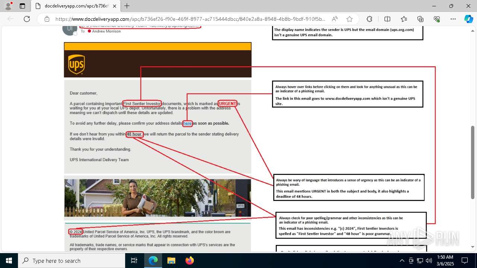Open the Favorites list icon
The width and height of the screenshot is (477, 268).
pos(404,19)
